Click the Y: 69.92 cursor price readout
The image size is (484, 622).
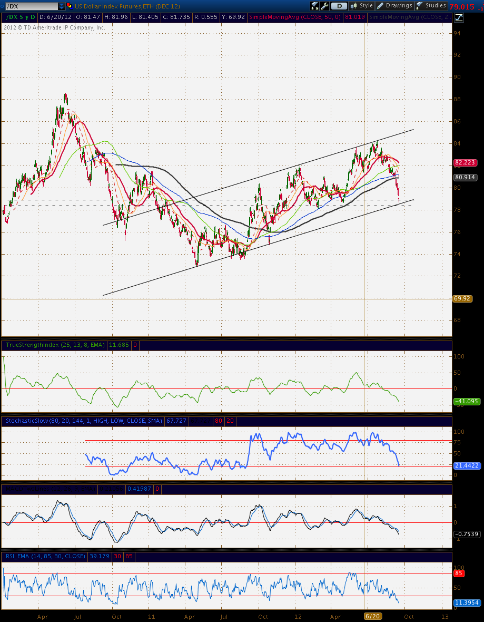coord(234,17)
